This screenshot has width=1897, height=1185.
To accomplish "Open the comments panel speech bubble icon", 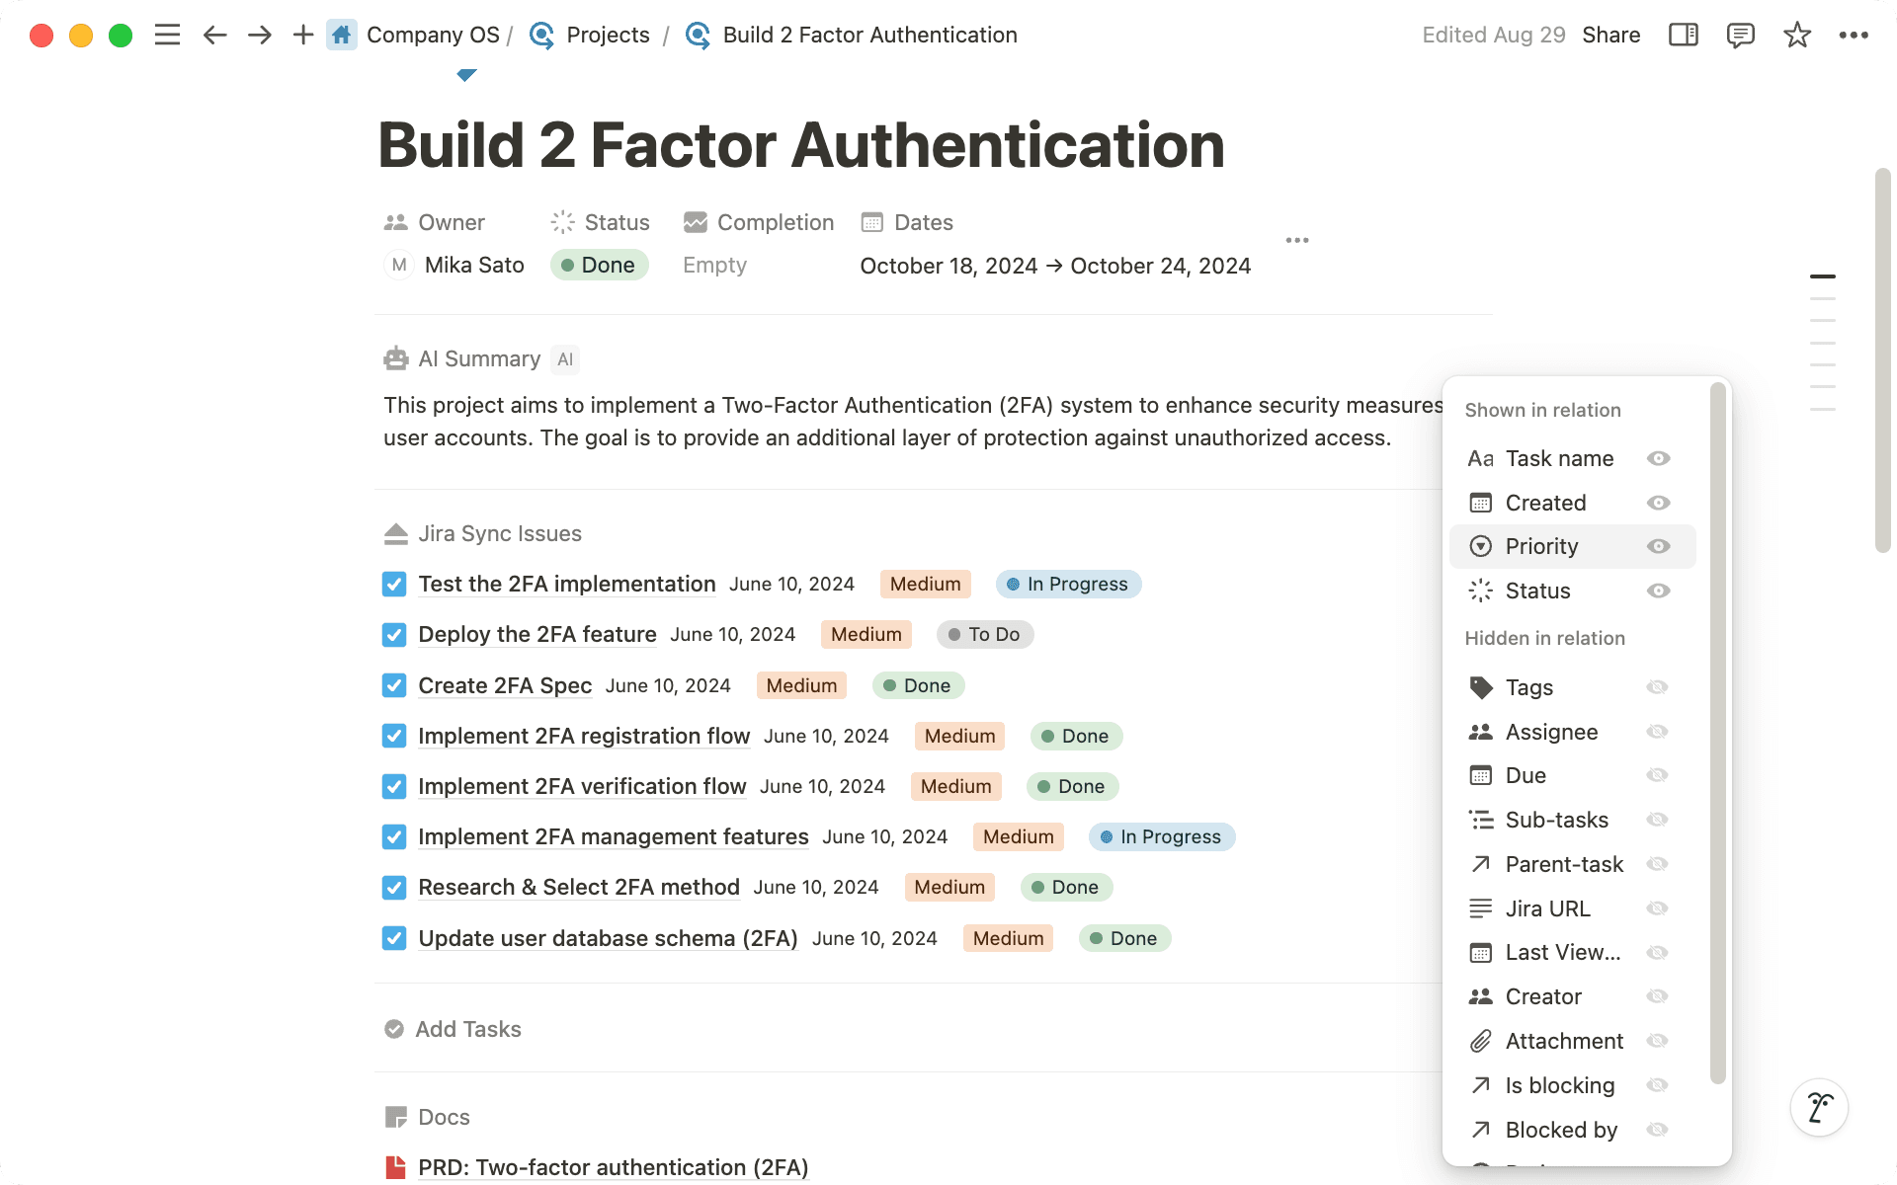I will click(1739, 35).
